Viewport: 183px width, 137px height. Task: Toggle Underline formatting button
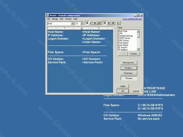pyautogui.click(x=95, y=23)
